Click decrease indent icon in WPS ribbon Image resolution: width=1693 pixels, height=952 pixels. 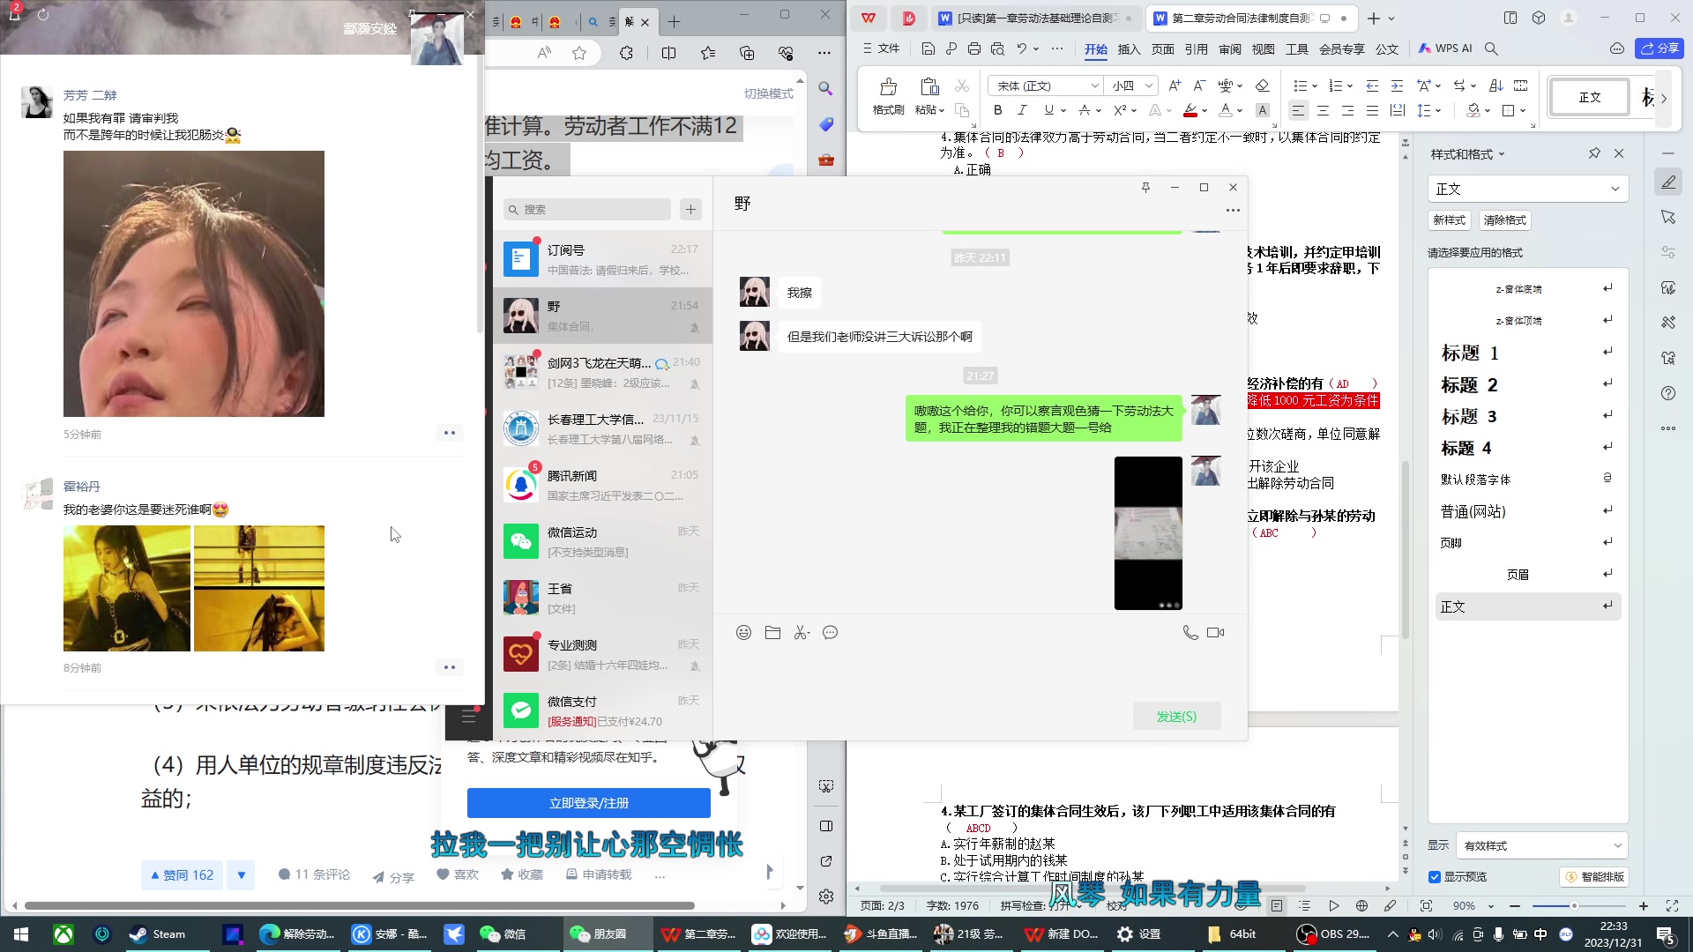(x=1372, y=86)
